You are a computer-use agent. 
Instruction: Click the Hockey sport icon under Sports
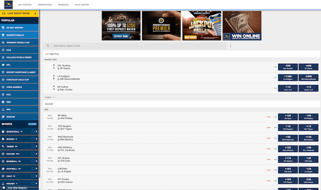(x=3, y=184)
